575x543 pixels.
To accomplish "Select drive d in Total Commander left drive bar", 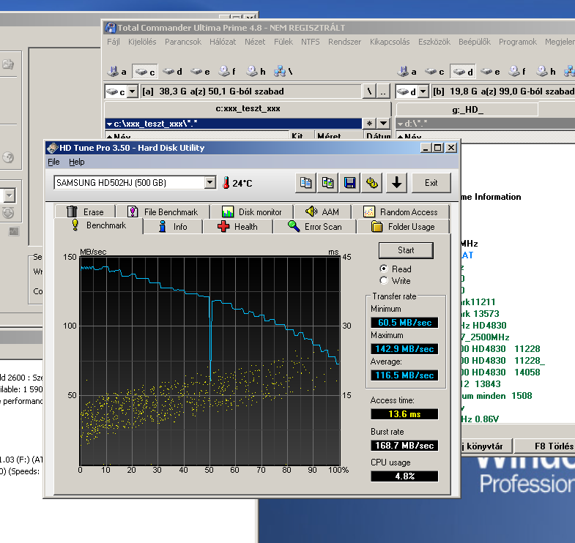I will (x=172, y=72).
